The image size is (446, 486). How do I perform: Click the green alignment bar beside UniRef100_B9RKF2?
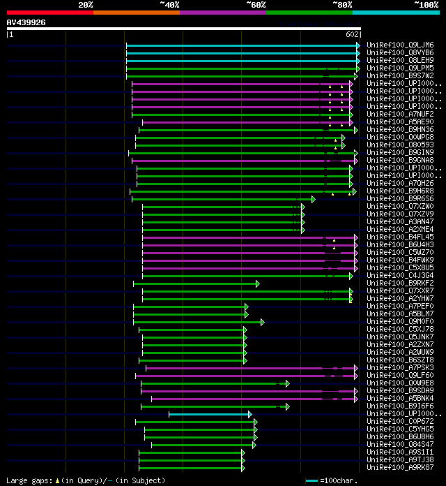(x=196, y=284)
